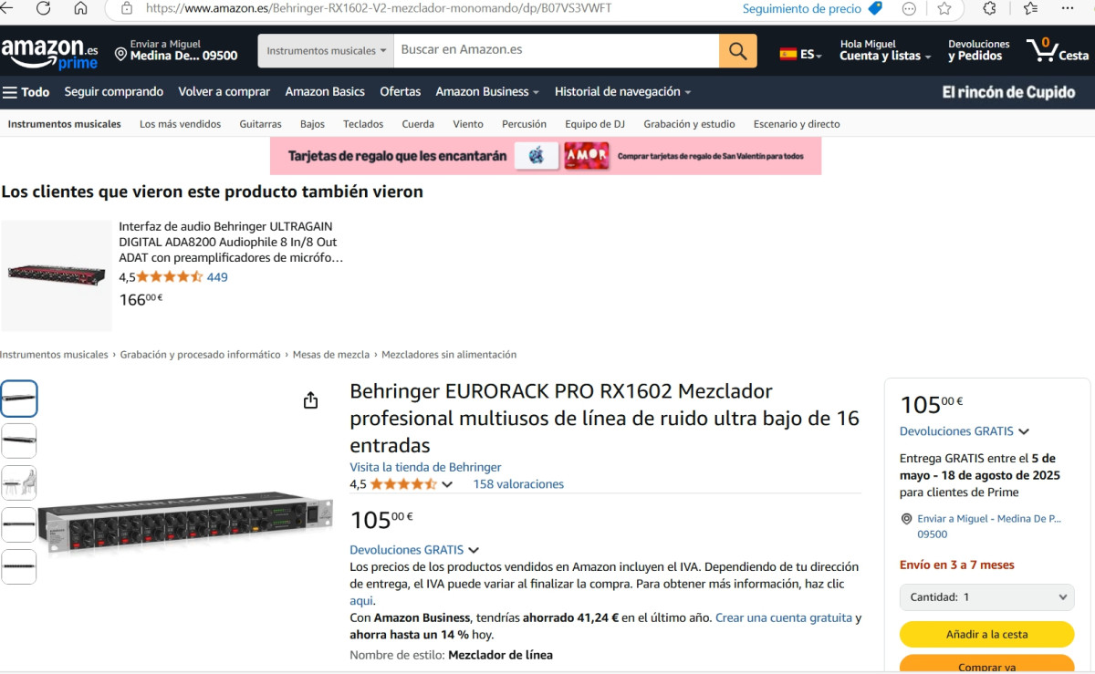
Task: Open the Ofertas menu item
Action: point(401,92)
